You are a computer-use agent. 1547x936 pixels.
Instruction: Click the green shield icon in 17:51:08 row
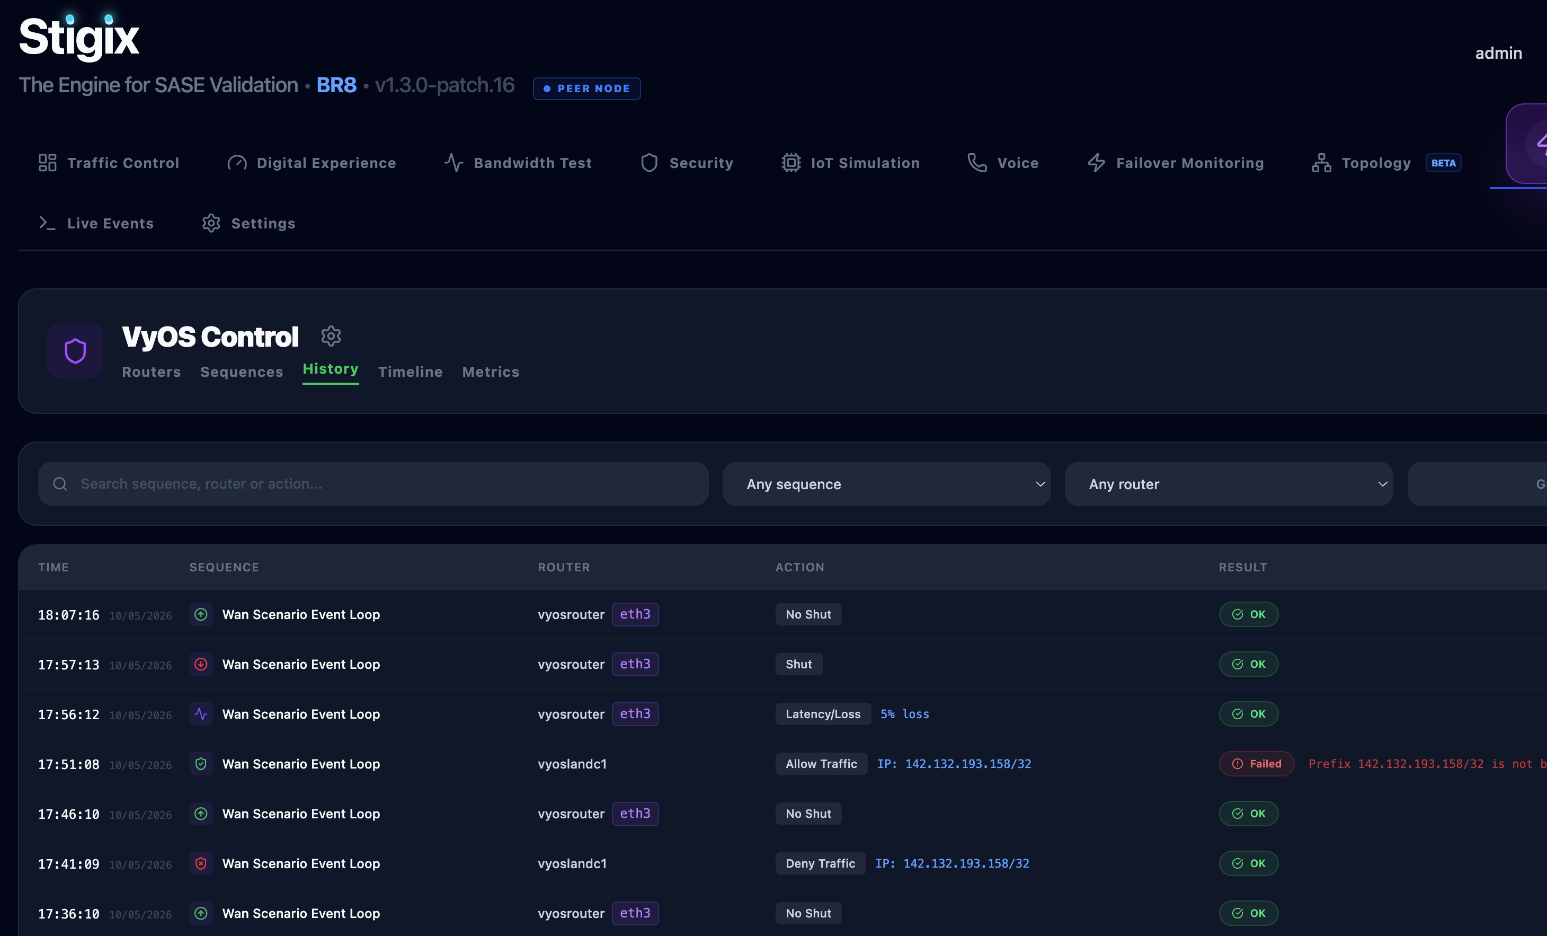(x=201, y=764)
